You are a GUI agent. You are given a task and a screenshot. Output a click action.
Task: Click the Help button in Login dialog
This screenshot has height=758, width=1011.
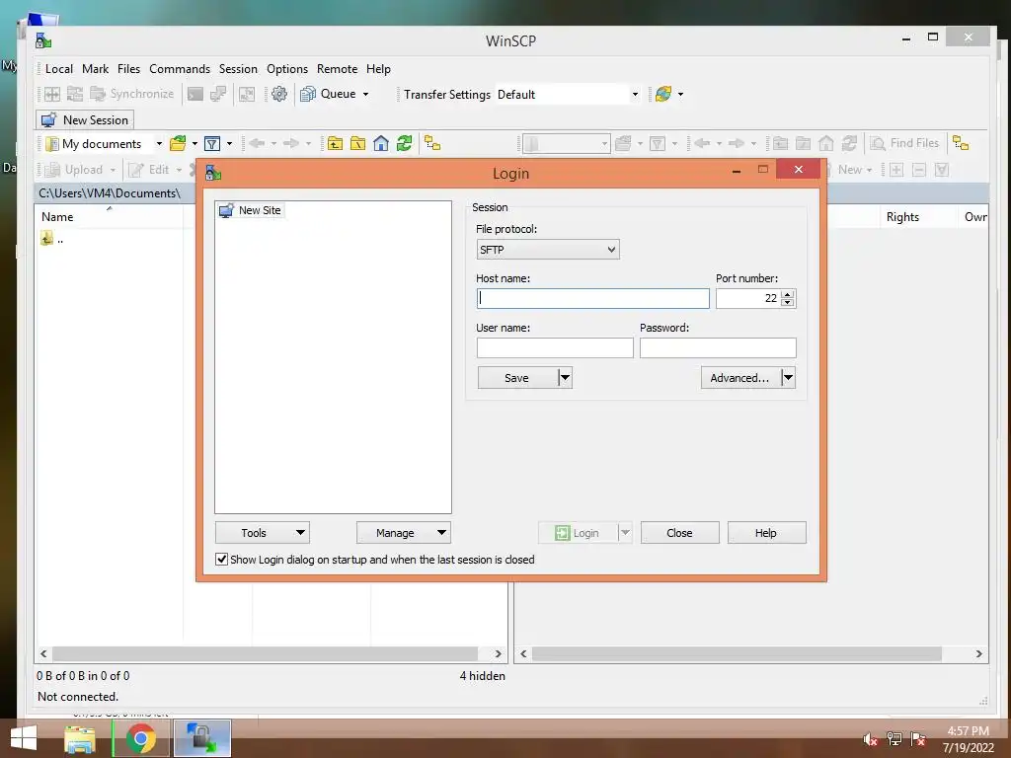click(x=766, y=533)
